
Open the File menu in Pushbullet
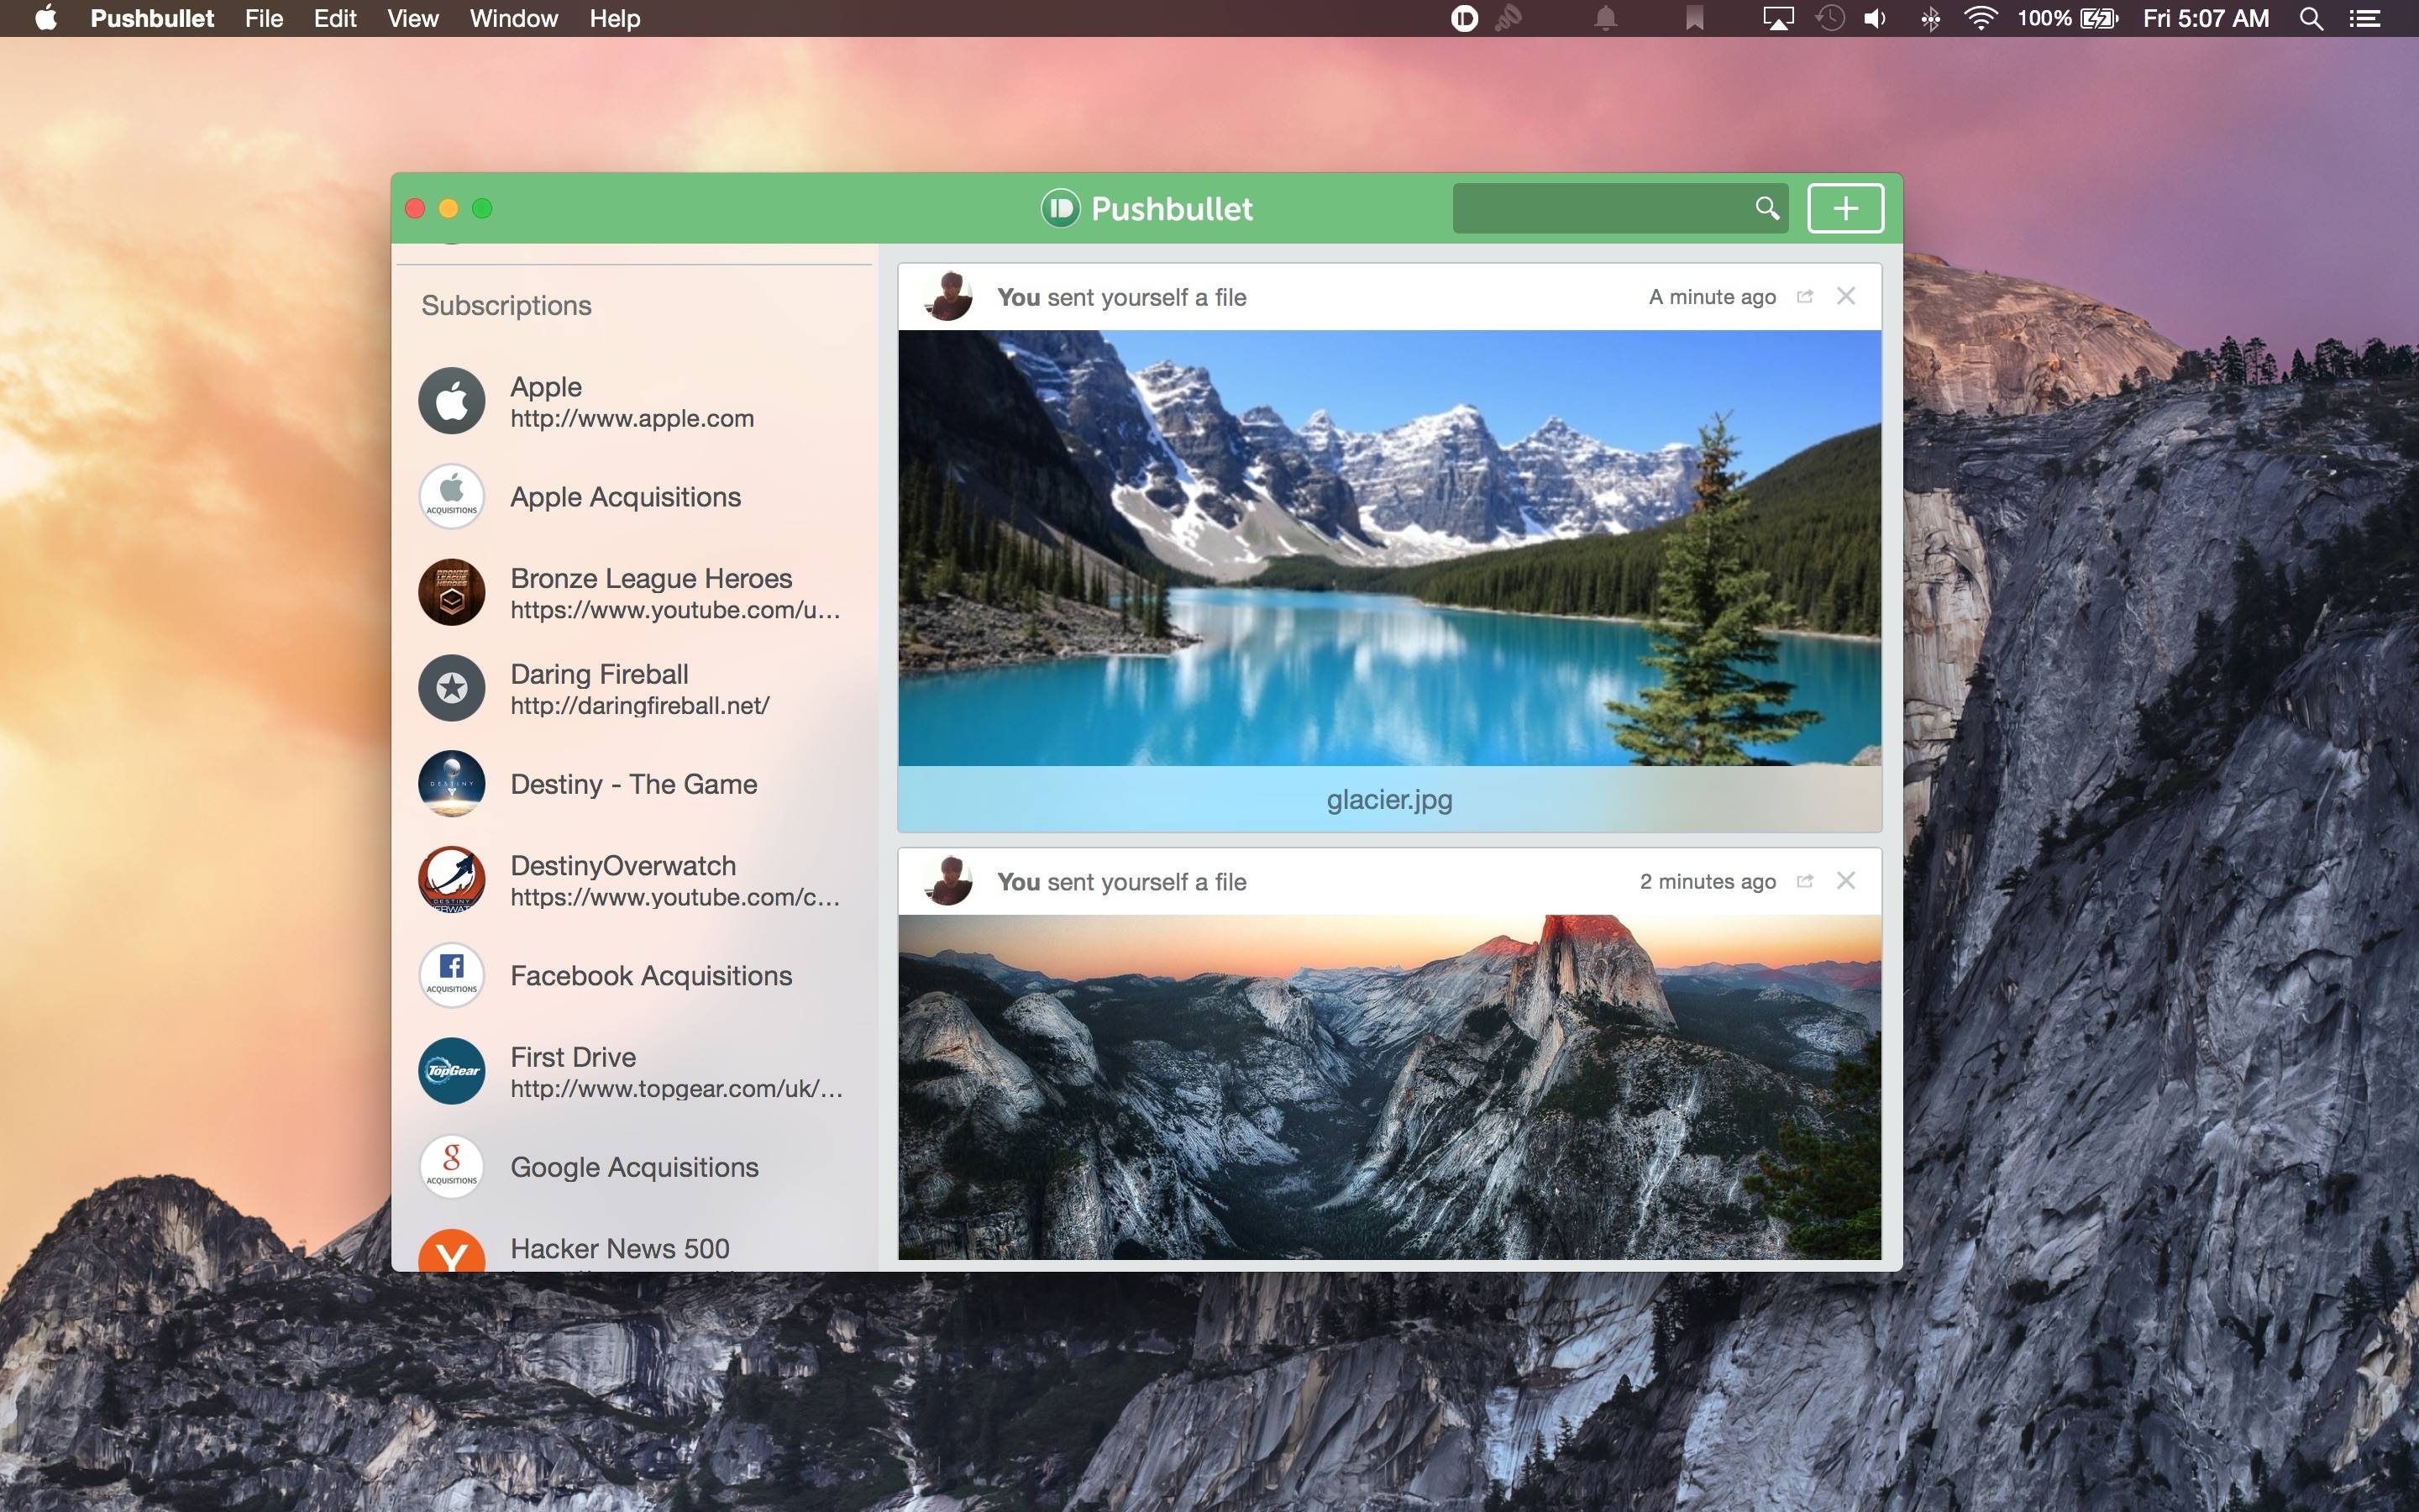coord(265,19)
